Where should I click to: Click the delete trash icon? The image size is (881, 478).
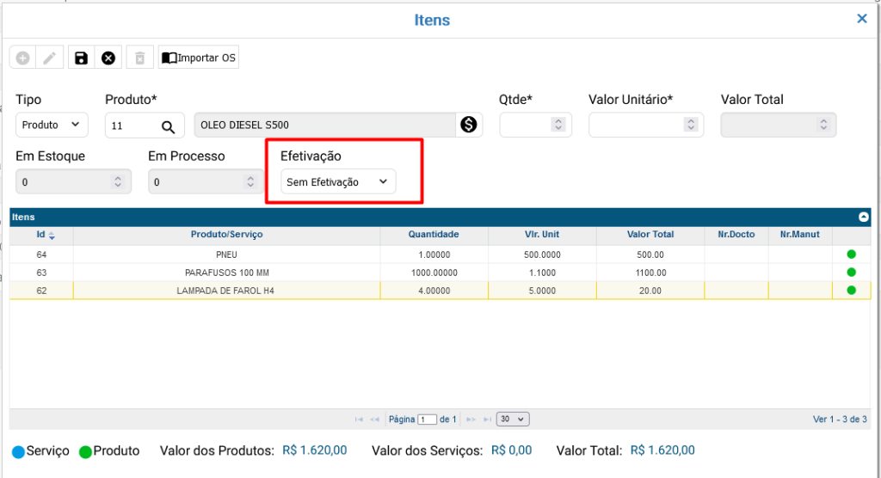point(139,58)
